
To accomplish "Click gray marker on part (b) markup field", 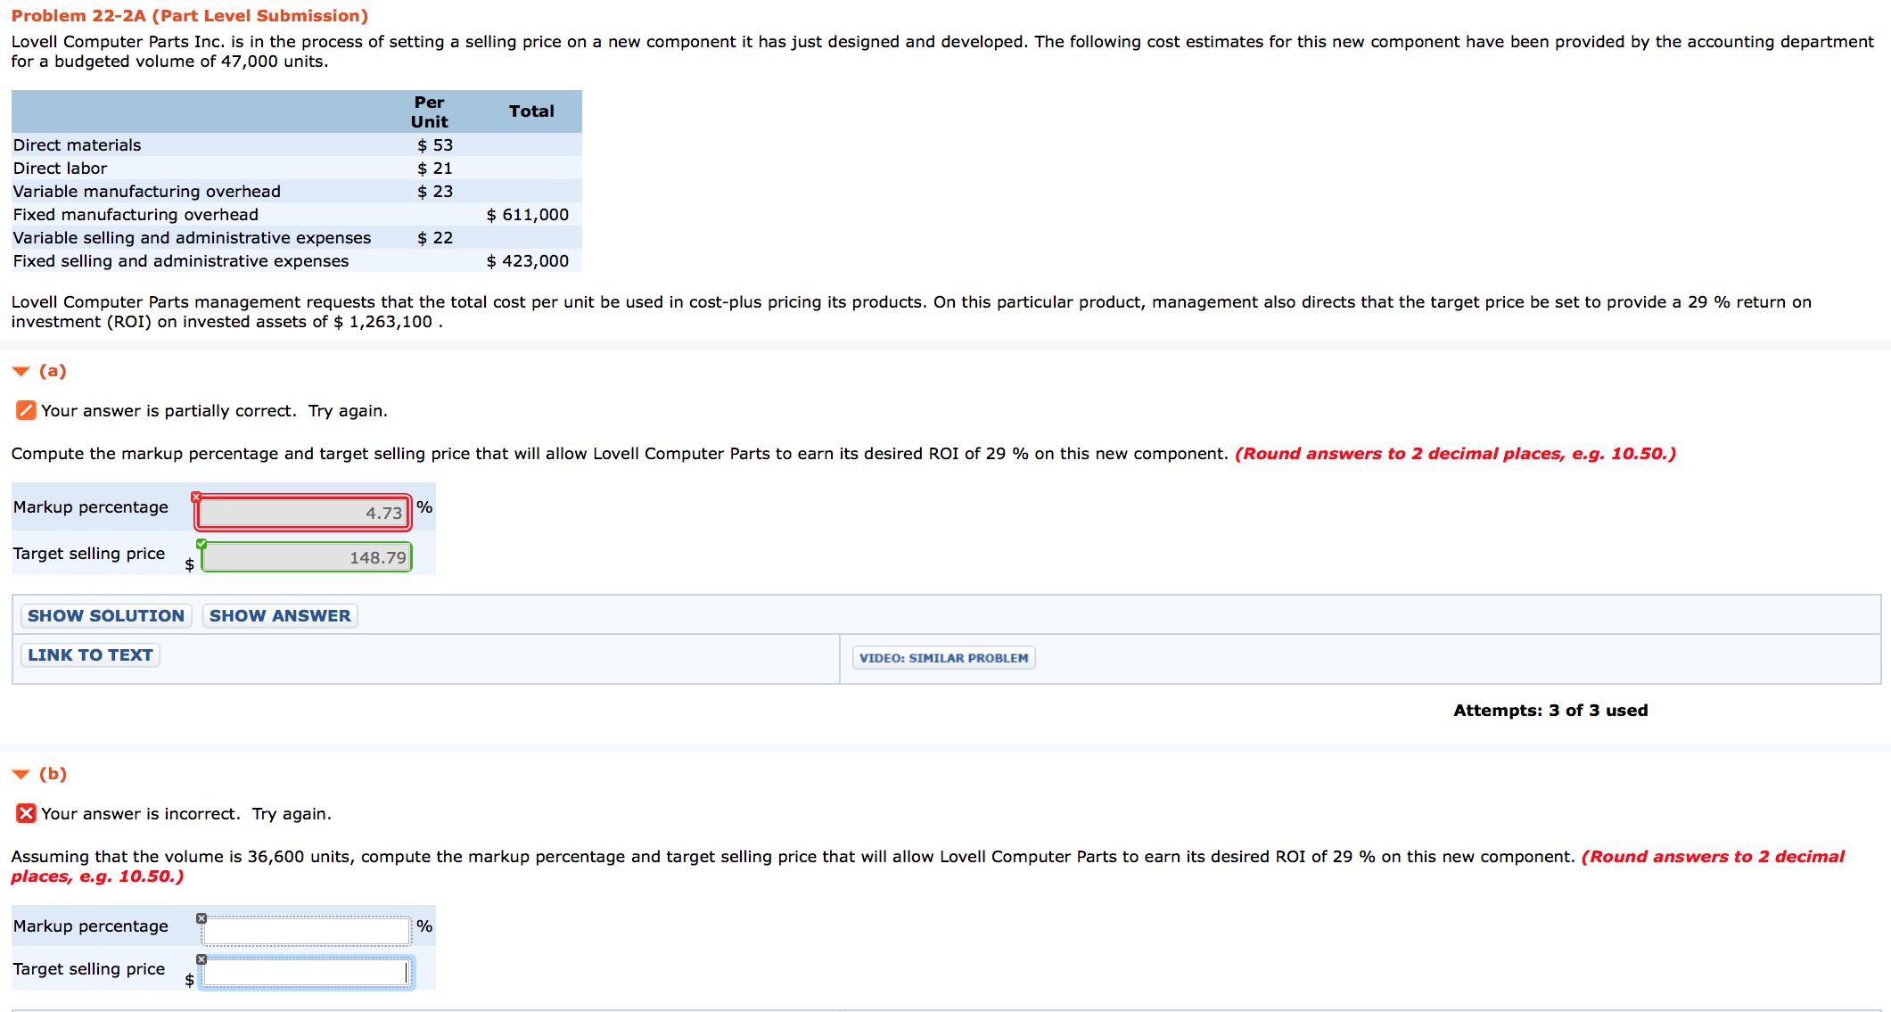I will (201, 918).
